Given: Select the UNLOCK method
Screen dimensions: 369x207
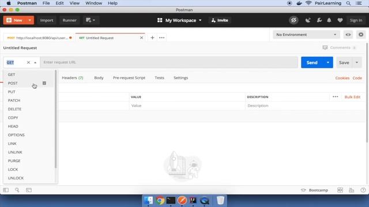Looking at the screenshot, I should pyautogui.click(x=29, y=178).
